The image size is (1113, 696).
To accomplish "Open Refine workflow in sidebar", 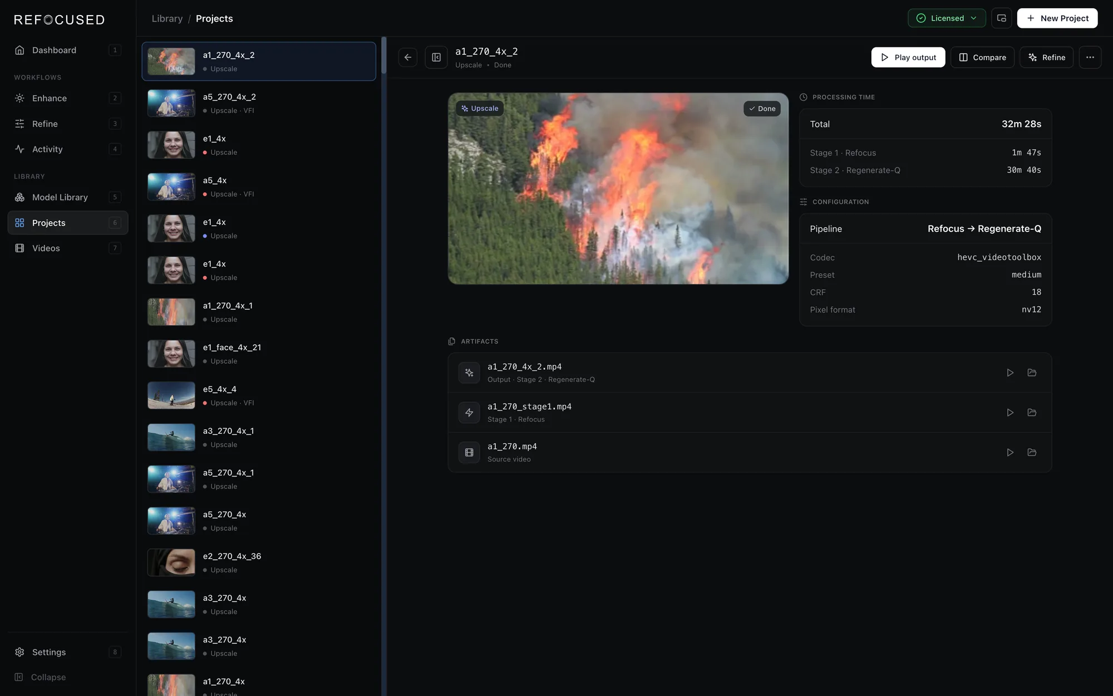I will tap(68, 124).
